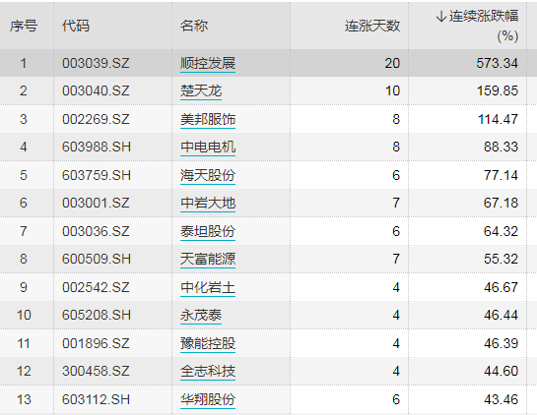
Task: Click 连涨天数 value 10 for 楚天龙
Action: coord(392,90)
